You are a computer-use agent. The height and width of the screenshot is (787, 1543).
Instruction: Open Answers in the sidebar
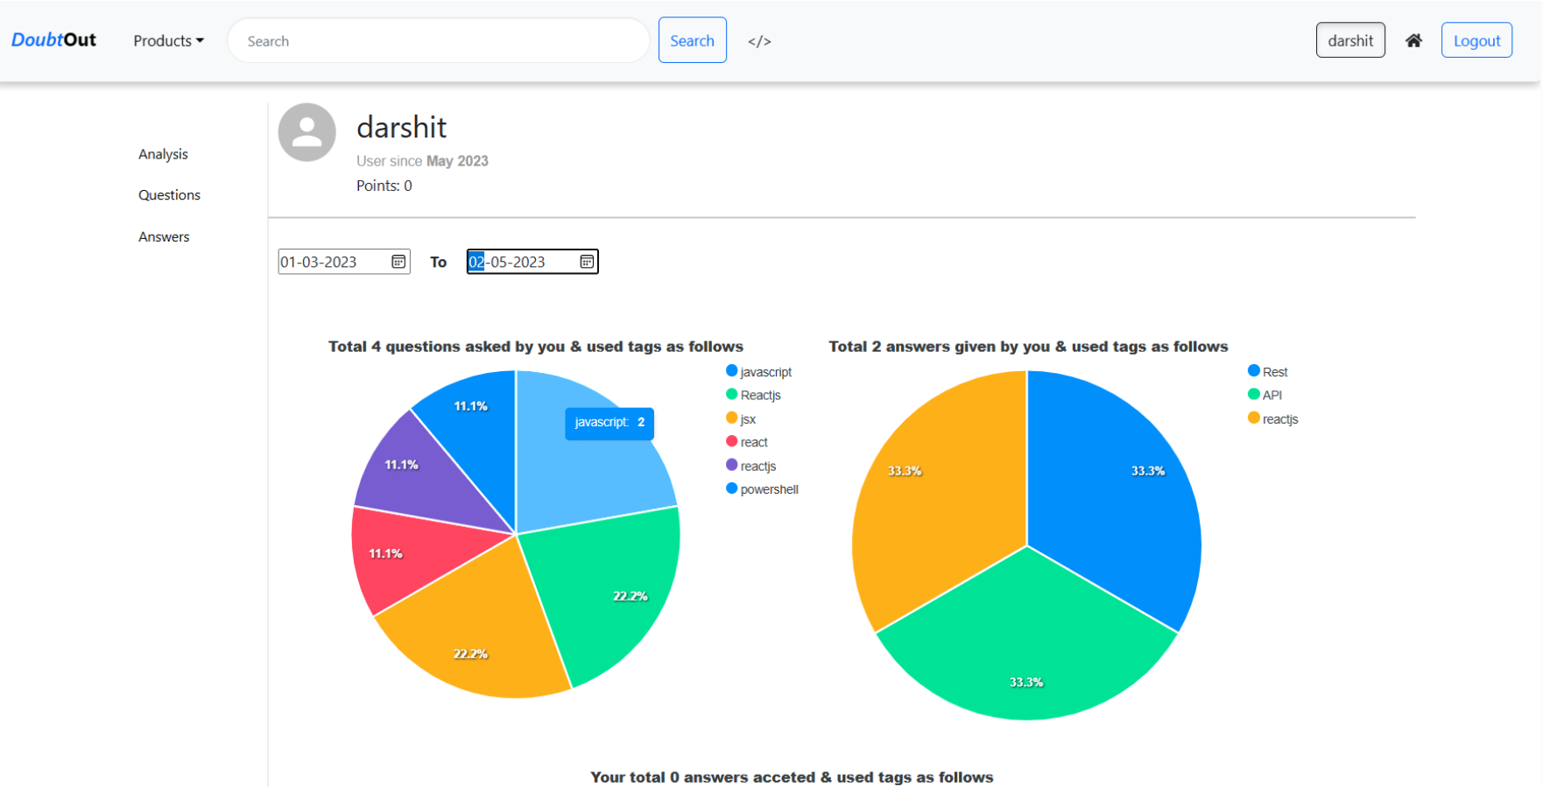pyautogui.click(x=164, y=237)
